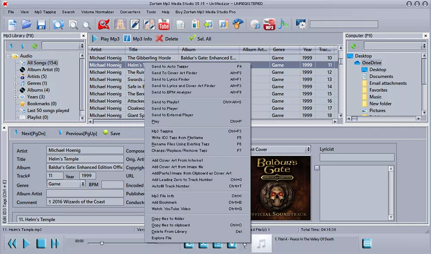Click the Sel. All button
The width and height of the screenshot is (431, 254).
(200, 39)
